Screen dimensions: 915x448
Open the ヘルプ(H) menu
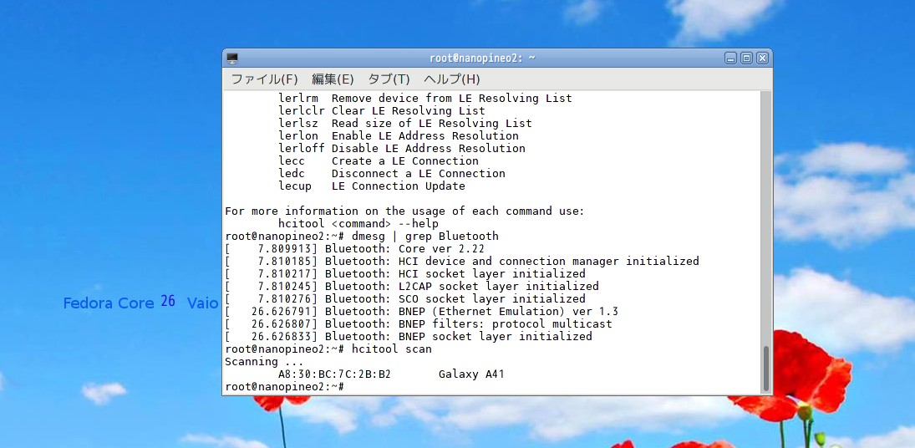coord(451,79)
